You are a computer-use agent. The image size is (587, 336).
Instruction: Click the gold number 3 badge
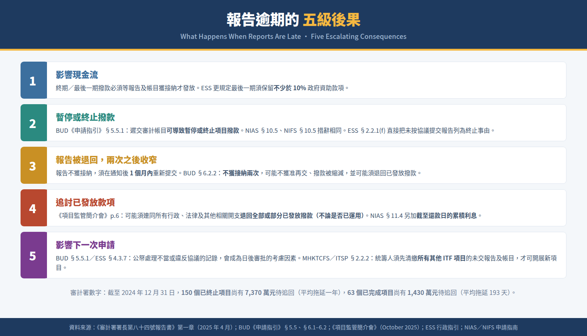34,165
